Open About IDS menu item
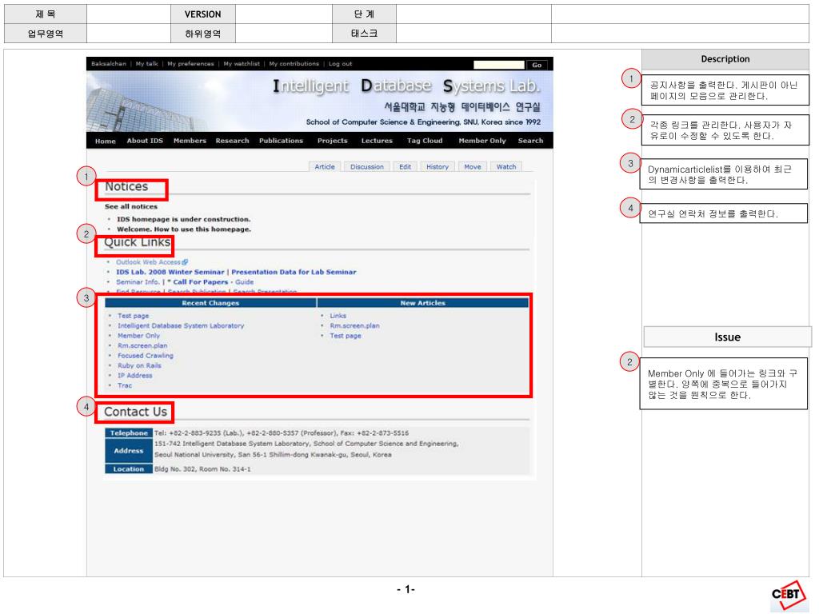The width and height of the screenshot is (819, 614). pos(145,141)
